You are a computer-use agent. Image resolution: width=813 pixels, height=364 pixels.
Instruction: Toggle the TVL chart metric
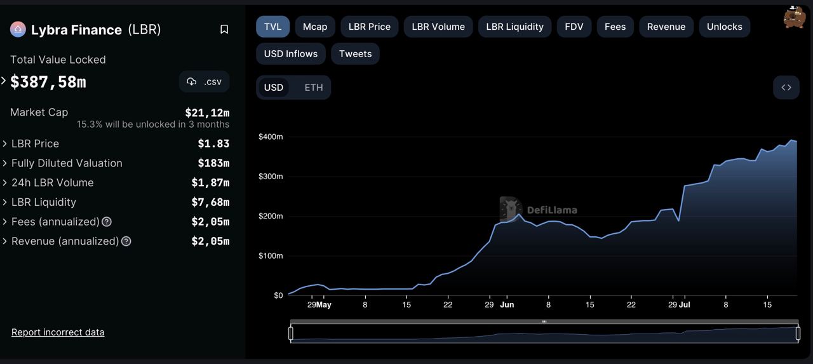(x=273, y=27)
